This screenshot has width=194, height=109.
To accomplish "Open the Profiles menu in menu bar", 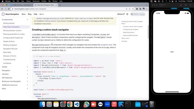I will [44, 1].
